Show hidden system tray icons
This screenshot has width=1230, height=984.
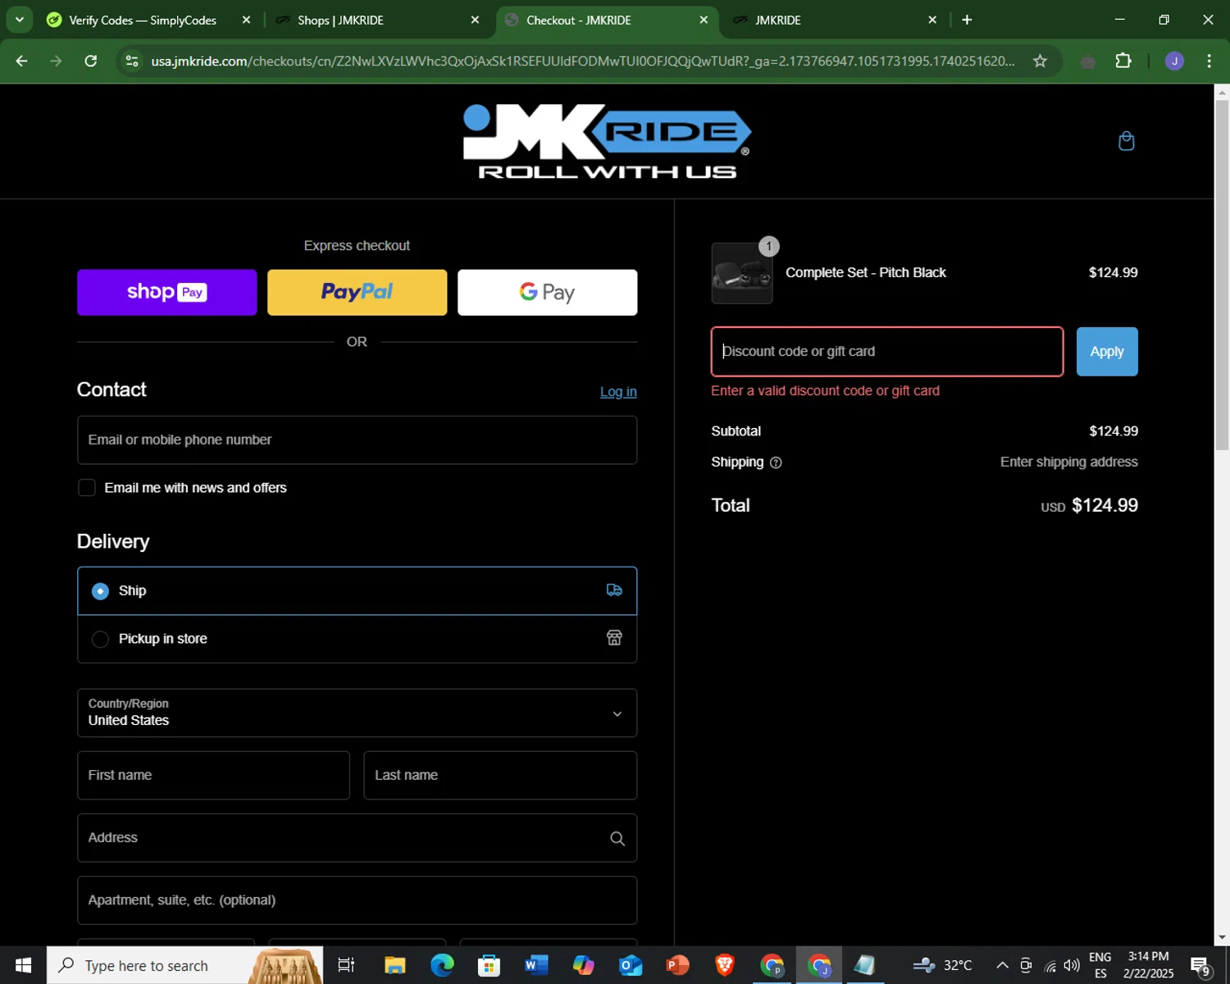(1002, 965)
